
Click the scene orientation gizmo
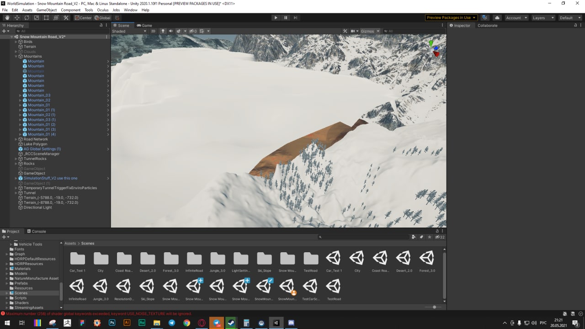pos(434,48)
